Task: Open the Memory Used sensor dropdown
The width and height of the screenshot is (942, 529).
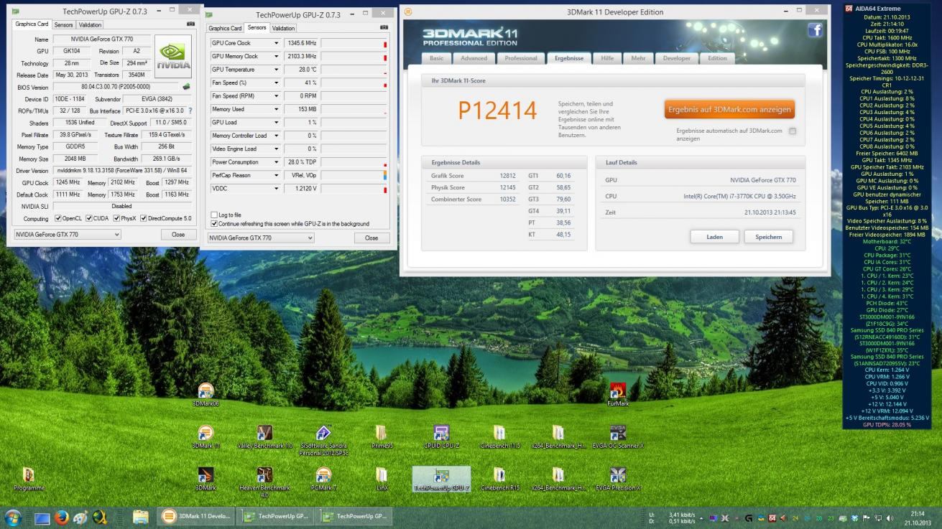Action: [x=276, y=109]
